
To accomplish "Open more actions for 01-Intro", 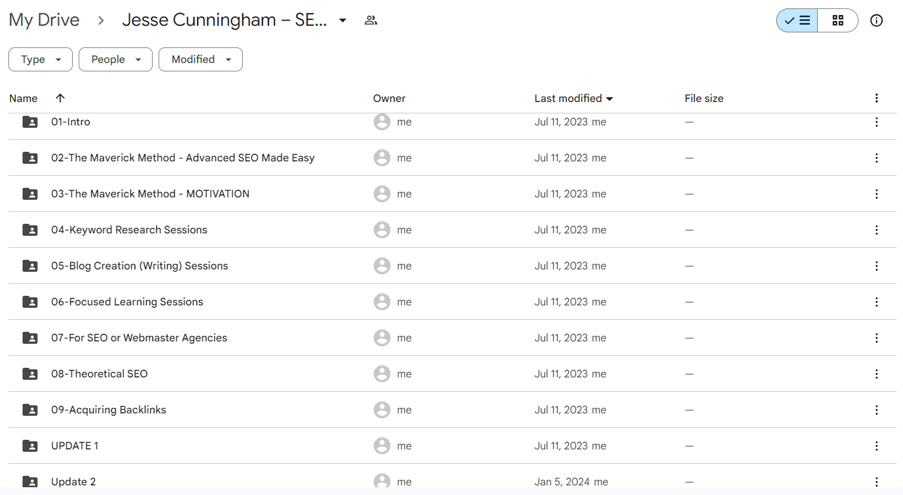I will pyautogui.click(x=877, y=122).
